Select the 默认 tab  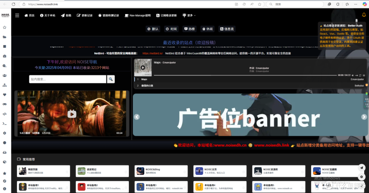tap(153, 29)
